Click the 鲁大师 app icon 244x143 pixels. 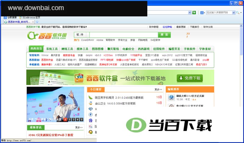point(171,106)
